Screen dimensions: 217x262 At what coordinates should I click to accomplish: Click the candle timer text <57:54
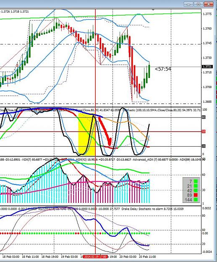pyautogui.click(x=163, y=69)
